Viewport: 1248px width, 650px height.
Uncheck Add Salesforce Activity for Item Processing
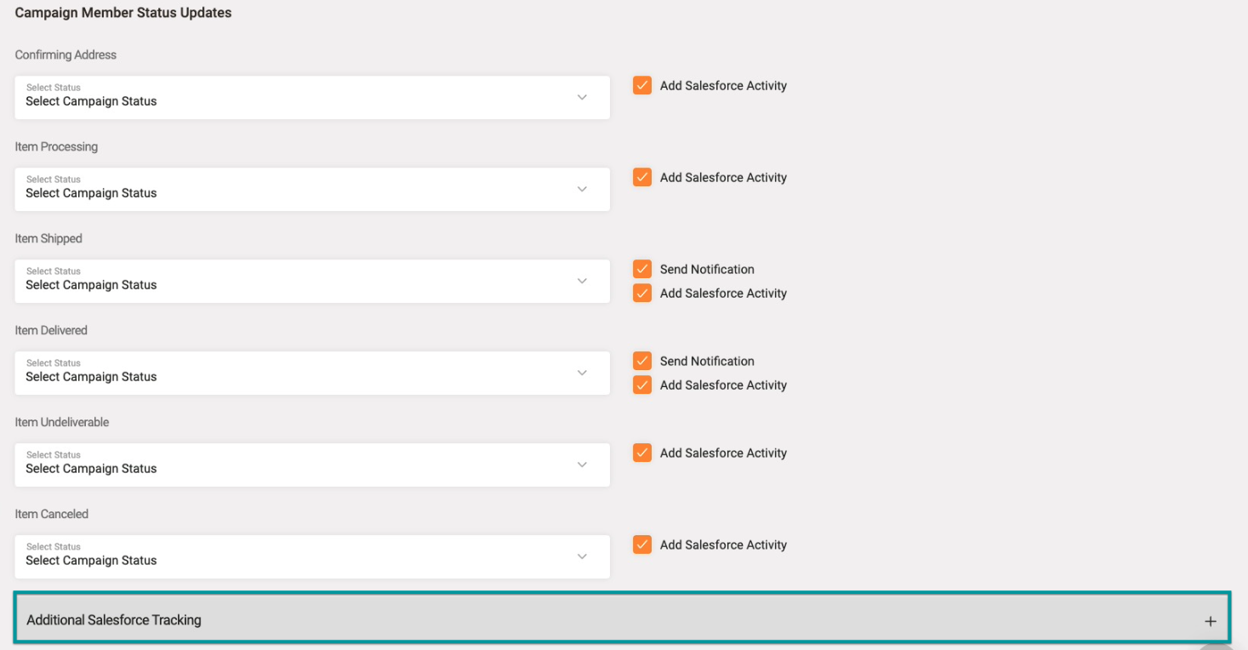[x=642, y=178]
